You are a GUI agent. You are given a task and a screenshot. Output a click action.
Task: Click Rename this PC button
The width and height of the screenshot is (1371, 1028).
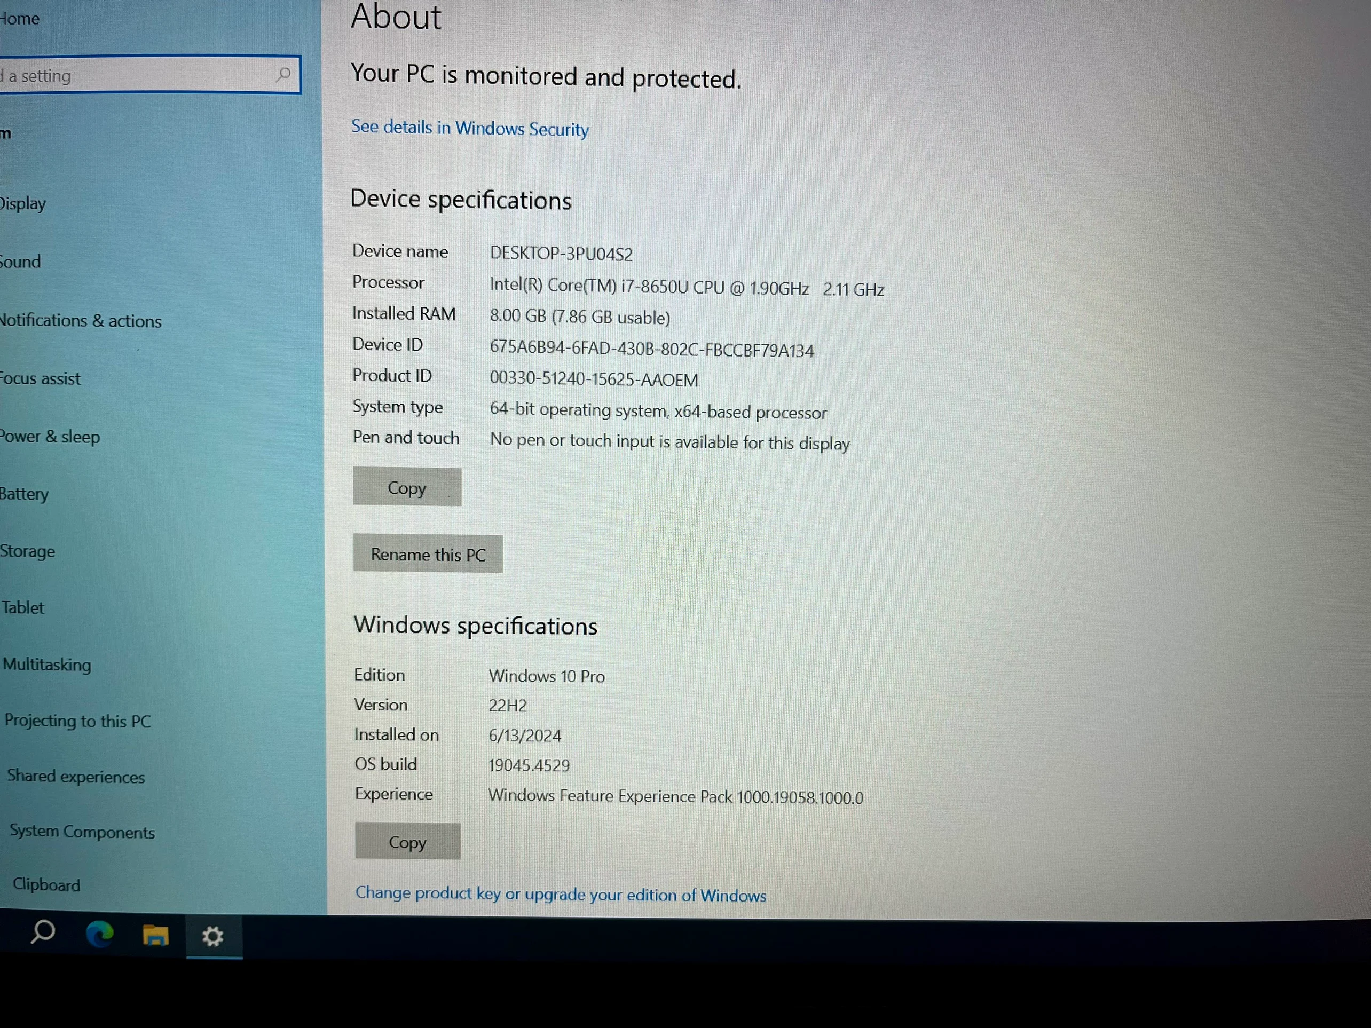pyautogui.click(x=428, y=554)
